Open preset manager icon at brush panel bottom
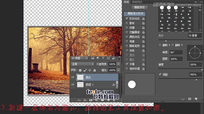Image resolution: width=204 pixels, height=114 pixels. point(190,99)
